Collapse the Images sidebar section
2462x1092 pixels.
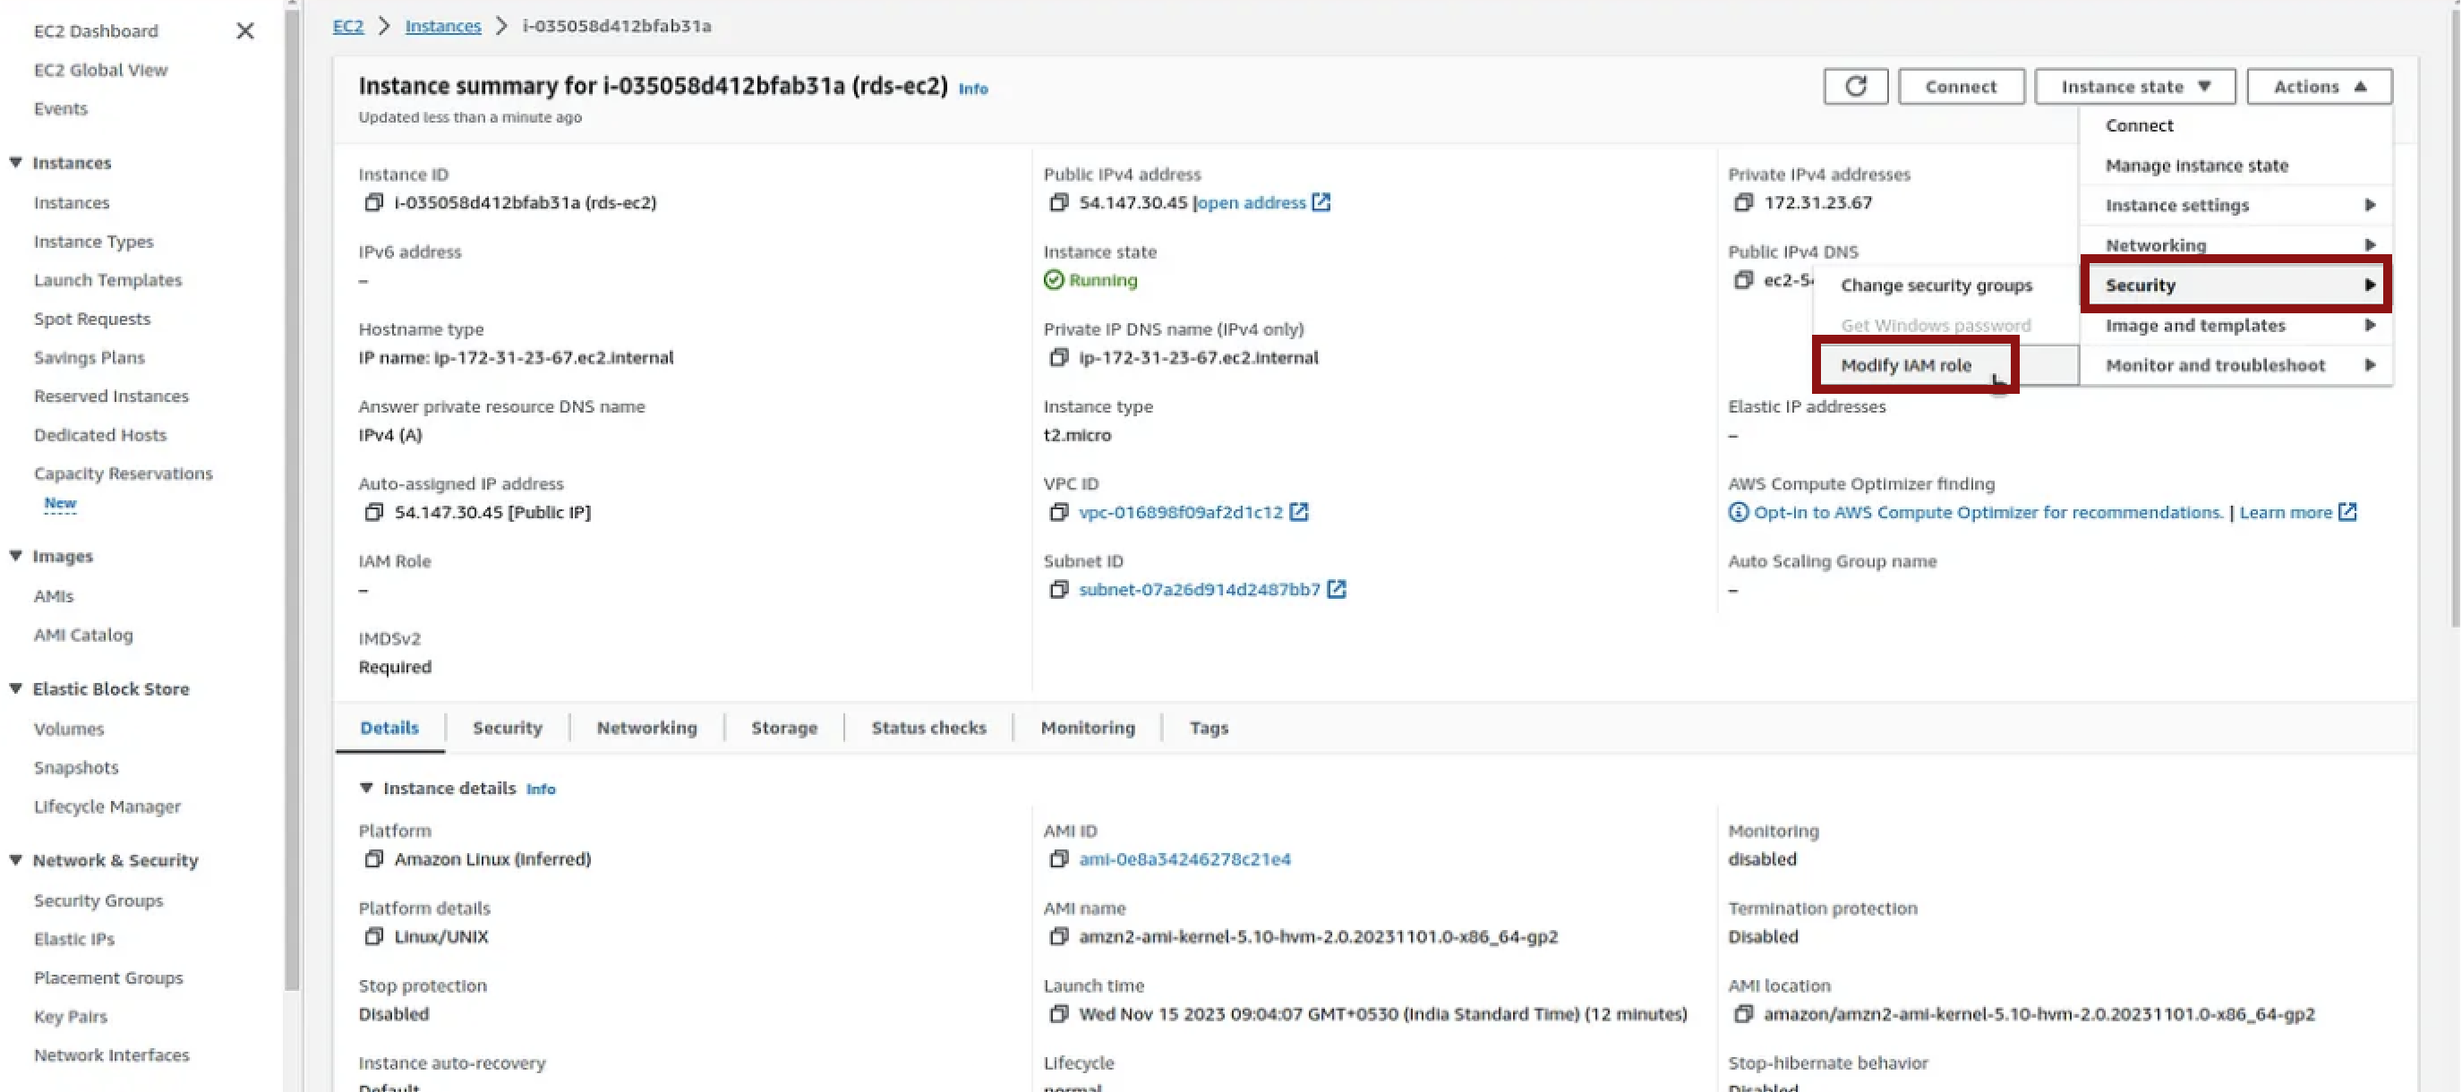(x=15, y=556)
